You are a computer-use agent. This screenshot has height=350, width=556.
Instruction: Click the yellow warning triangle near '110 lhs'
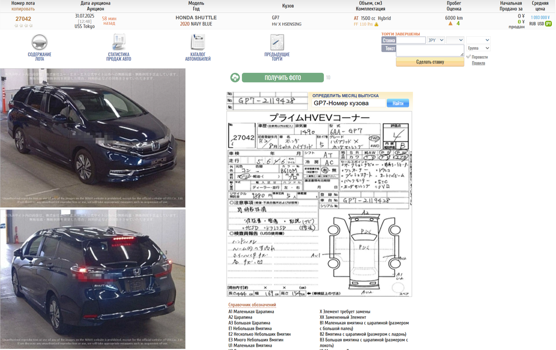tap(376, 24)
